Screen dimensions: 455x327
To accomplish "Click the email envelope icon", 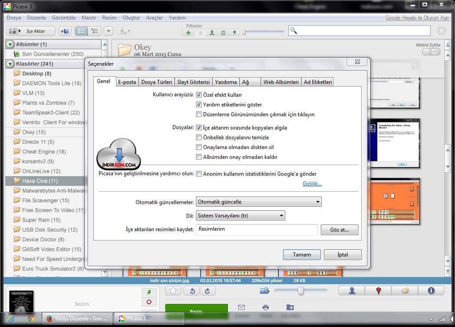I will coord(241,307).
